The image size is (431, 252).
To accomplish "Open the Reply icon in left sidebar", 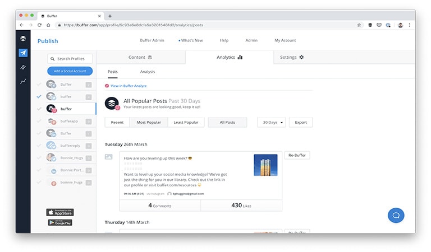I will tap(23, 67).
